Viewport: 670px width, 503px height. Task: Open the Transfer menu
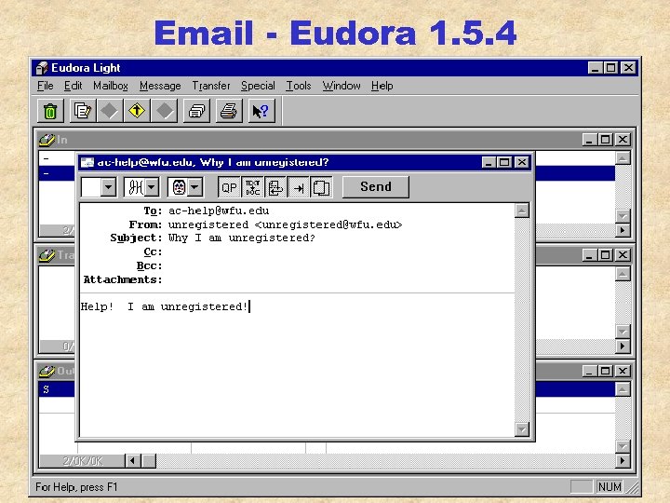211,86
